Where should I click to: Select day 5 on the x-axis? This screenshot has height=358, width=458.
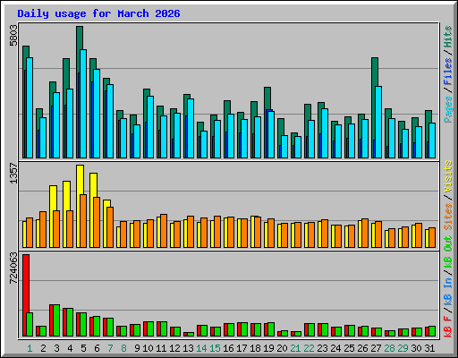click(x=83, y=348)
